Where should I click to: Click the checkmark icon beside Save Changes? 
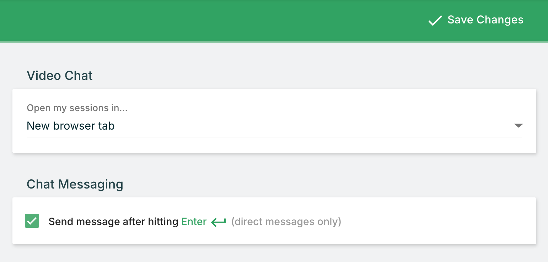pyautogui.click(x=435, y=21)
